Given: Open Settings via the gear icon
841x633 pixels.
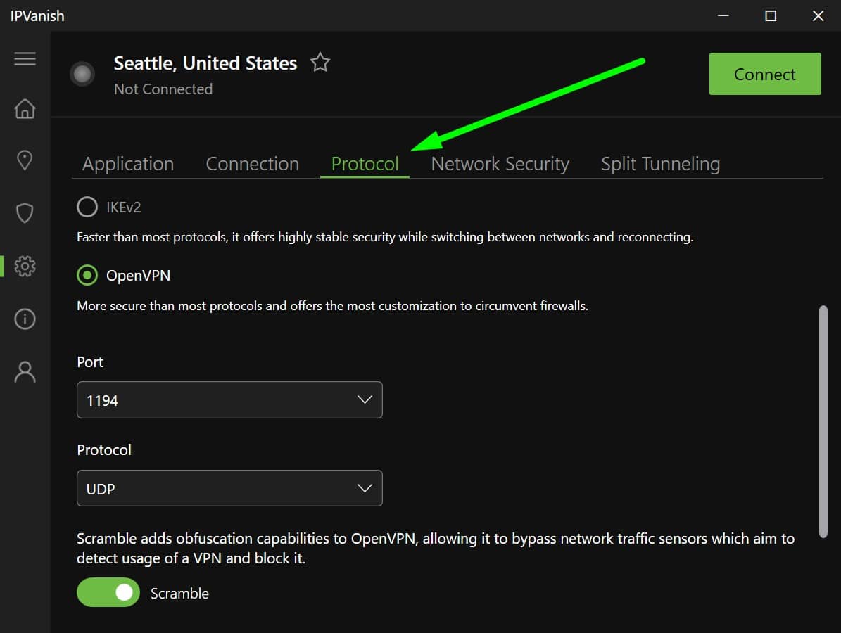Looking at the screenshot, I should click(25, 266).
